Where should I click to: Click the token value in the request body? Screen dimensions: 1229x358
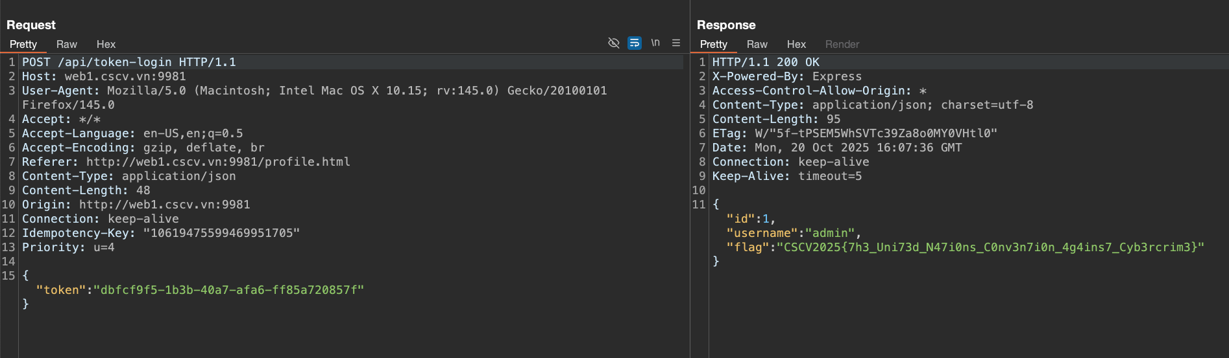coord(228,290)
